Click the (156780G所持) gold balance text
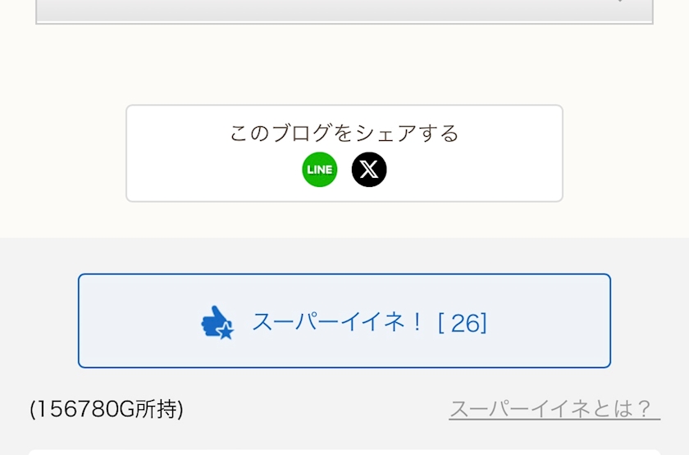Screen dimensions: 689x455 (x=107, y=409)
